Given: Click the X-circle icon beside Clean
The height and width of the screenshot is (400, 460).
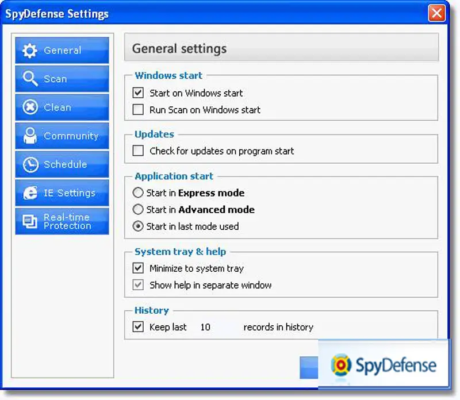Looking at the screenshot, I should pos(30,107).
